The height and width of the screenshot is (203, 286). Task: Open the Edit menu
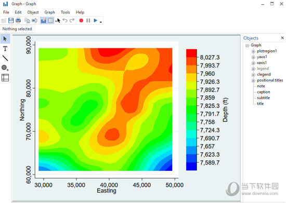point(18,12)
